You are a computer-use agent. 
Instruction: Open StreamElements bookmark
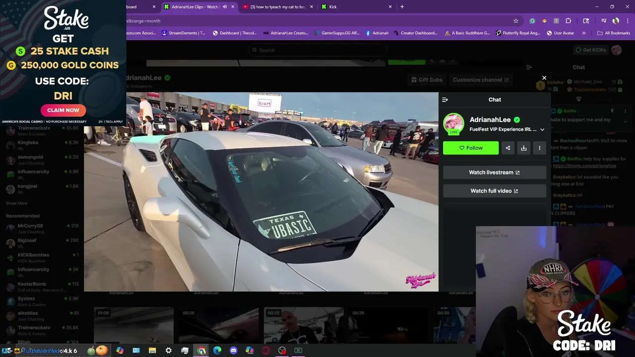pyautogui.click(x=184, y=33)
